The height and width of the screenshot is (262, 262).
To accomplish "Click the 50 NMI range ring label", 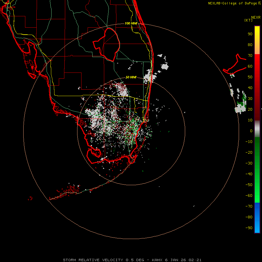I will click(x=131, y=77).
